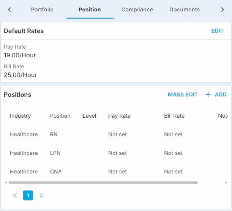
Task: Click Bill Rate 'Not set' in LPN row
Action: (x=173, y=153)
